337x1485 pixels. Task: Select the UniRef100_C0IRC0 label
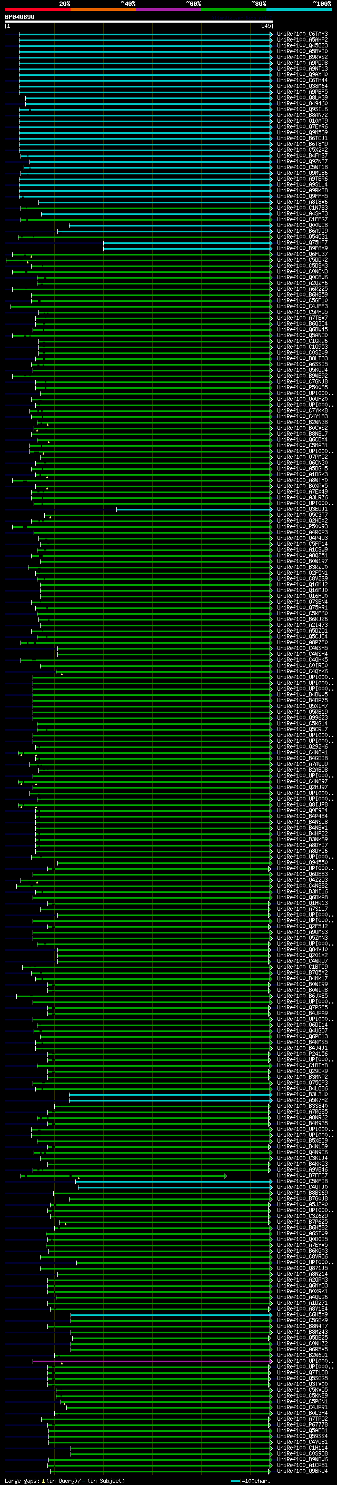point(302,665)
